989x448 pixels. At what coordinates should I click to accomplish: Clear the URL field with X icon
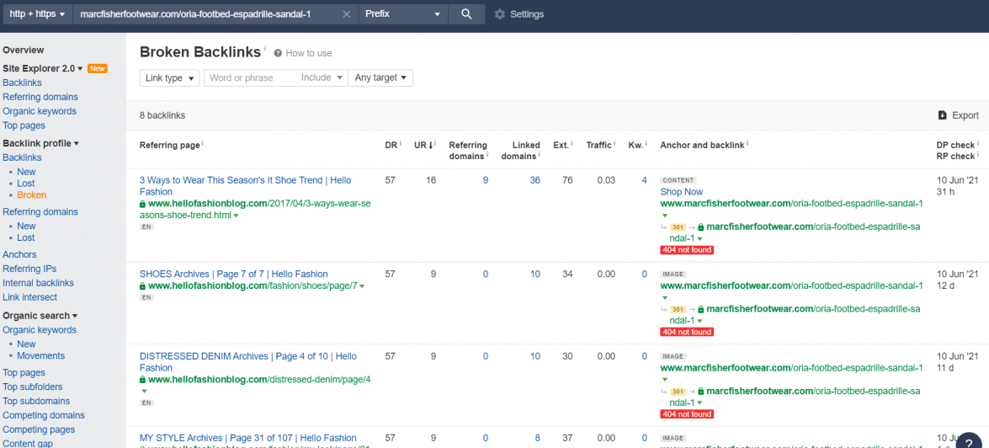346,13
